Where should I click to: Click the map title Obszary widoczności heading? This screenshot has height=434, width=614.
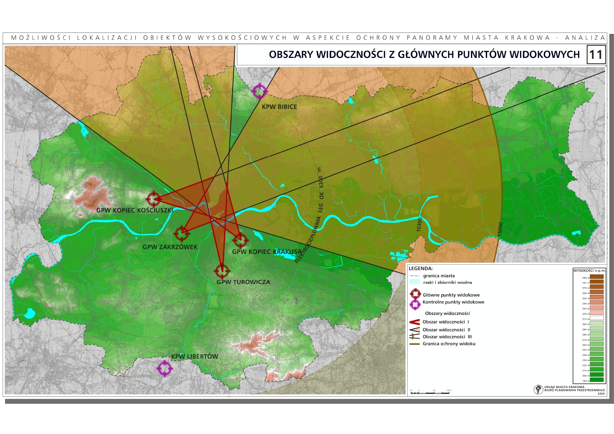click(424, 54)
